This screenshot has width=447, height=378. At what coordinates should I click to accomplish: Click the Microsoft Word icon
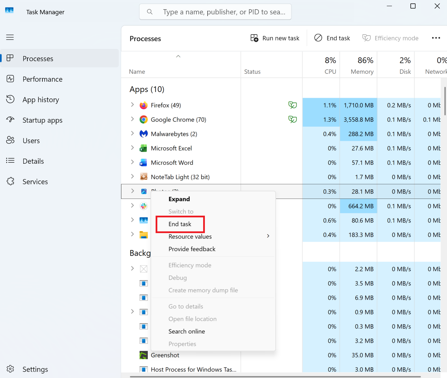point(144,163)
